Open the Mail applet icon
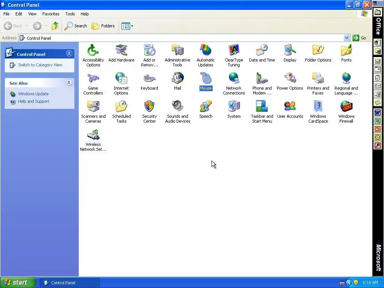Viewport: 384px width, 288px height. pos(177,78)
